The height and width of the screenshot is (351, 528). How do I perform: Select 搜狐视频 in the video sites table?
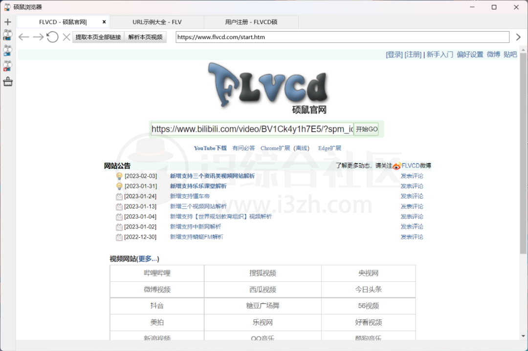click(263, 273)
